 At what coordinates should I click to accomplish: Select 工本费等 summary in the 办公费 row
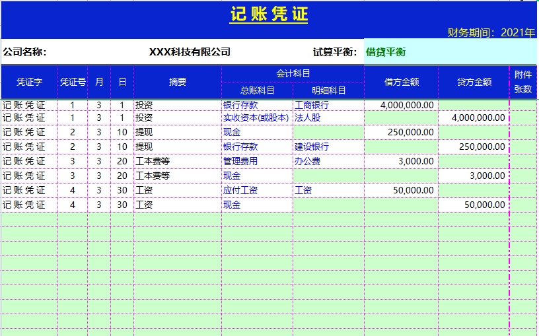pyautogui.click(x=178, y=161)
